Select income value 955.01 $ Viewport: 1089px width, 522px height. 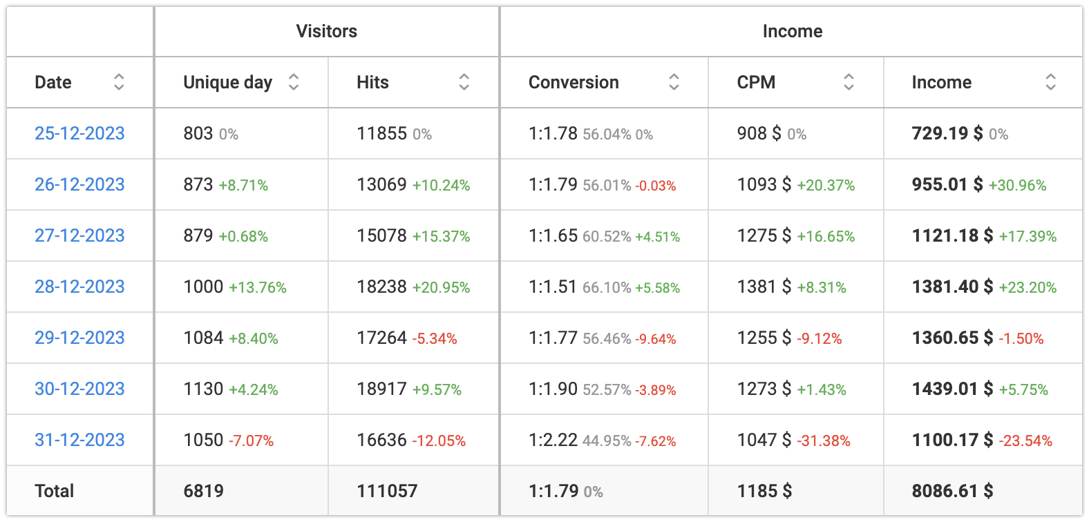pos(947,184)
